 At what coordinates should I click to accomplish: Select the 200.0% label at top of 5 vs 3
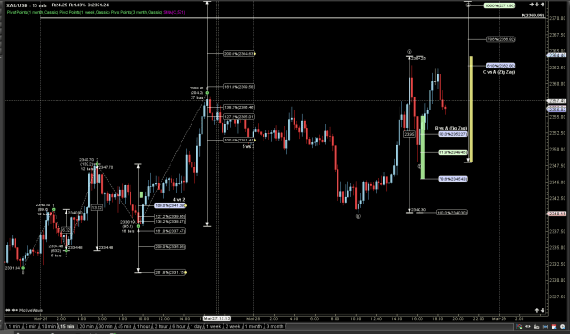(238, 54)
